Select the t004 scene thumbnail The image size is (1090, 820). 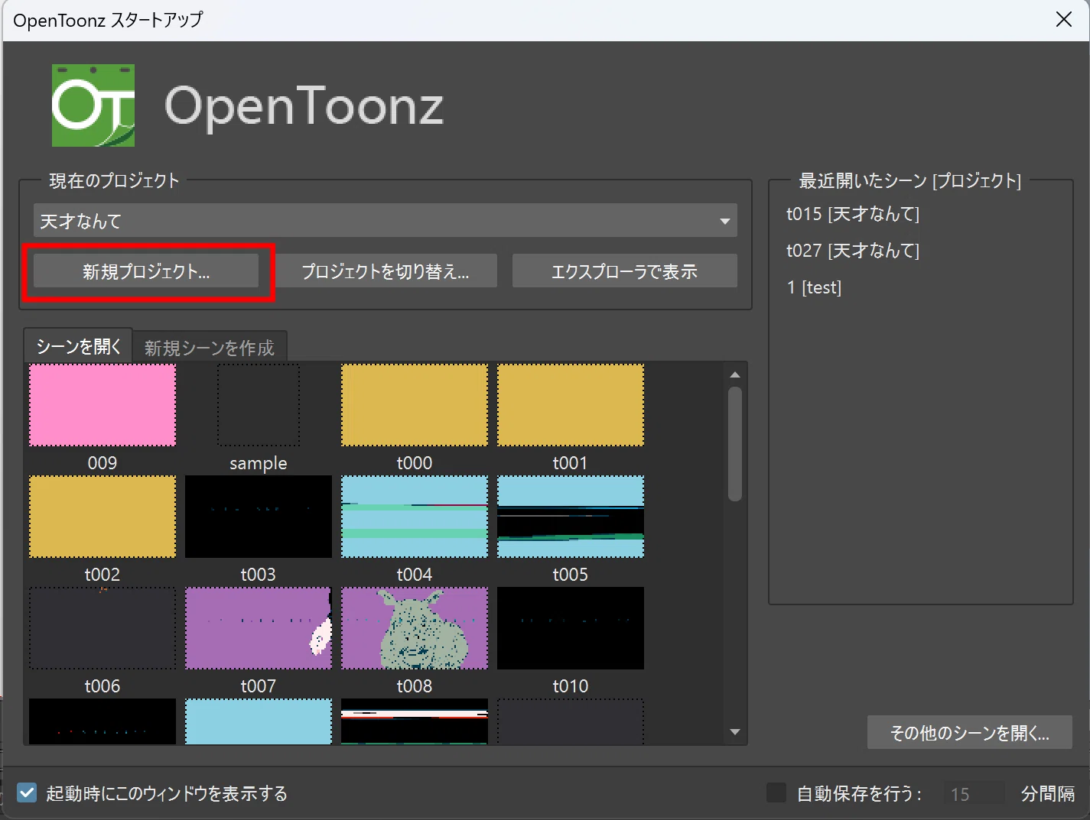coord(415,517)
